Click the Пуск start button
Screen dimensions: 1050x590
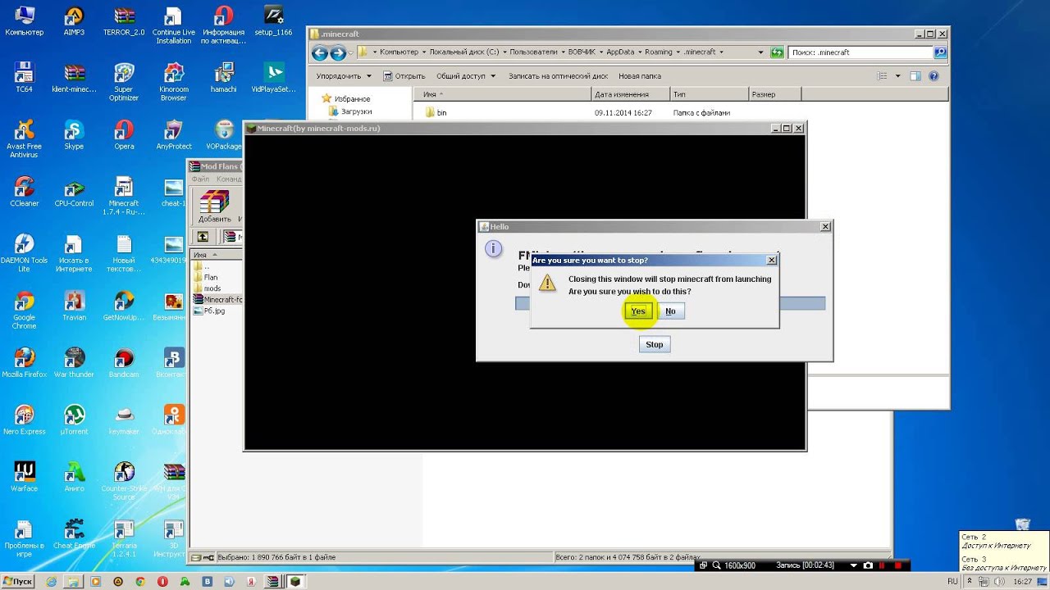click(18, 582)
